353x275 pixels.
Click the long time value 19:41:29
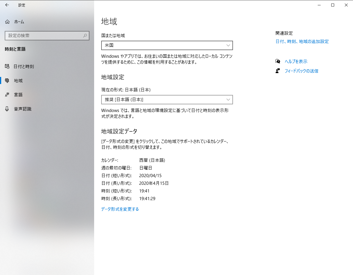coord(147,198)
